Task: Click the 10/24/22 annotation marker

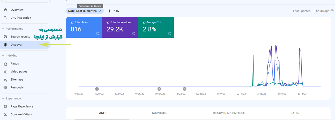Action: (x=159, y=89)
